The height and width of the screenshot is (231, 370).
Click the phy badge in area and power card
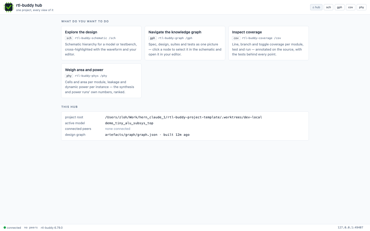[69, 76]
